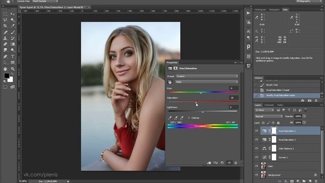Select the Crop tool
Image resolution: width=325 pixels, height=183 pixels.
(x=5, y=26)
